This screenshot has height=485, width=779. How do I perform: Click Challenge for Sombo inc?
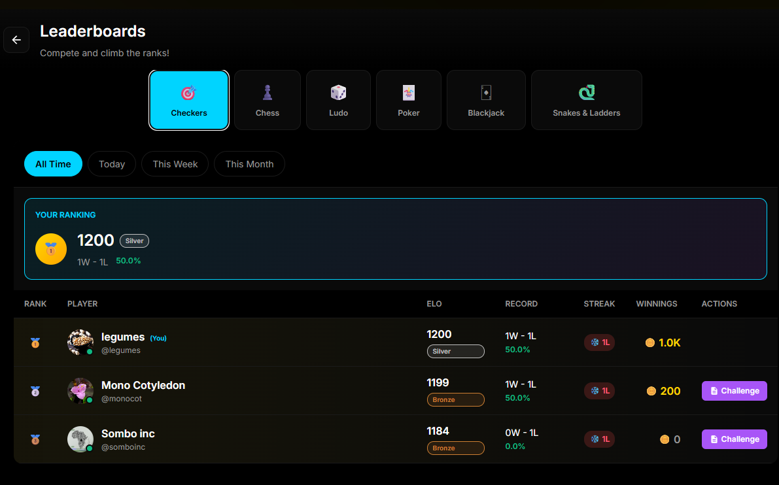point(734,439)
